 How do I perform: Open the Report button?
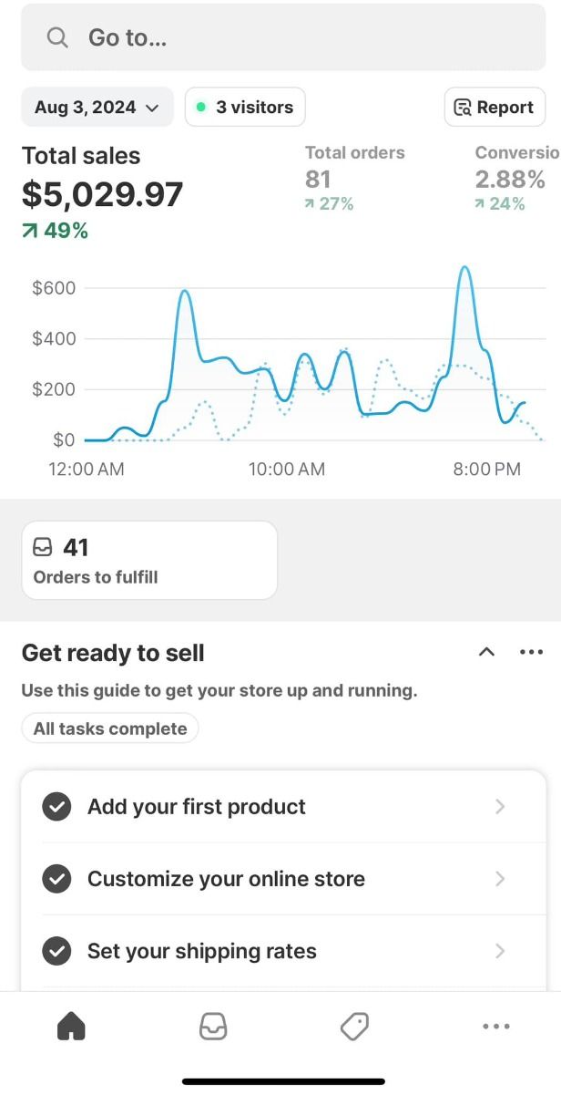coord(494,107)
